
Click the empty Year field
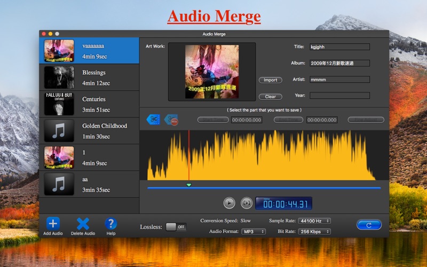pyautogui.click(x=339, y=96)
